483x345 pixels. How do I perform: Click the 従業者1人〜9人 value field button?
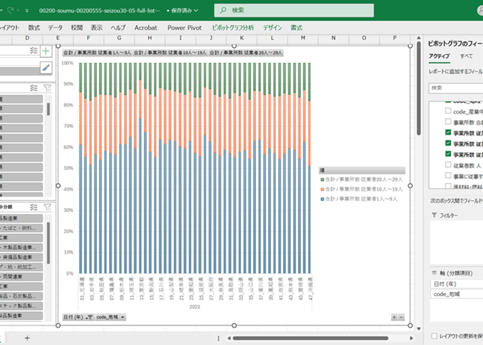pos(97,53)
